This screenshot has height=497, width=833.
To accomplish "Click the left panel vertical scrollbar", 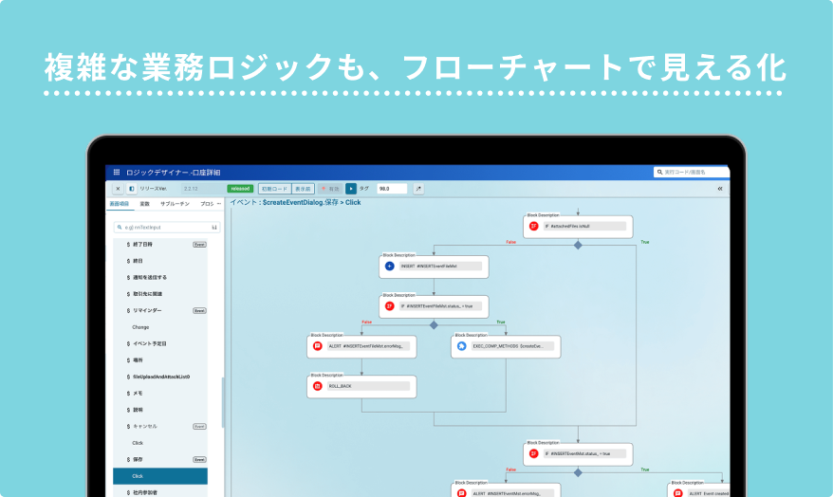I will pos(223,402).
